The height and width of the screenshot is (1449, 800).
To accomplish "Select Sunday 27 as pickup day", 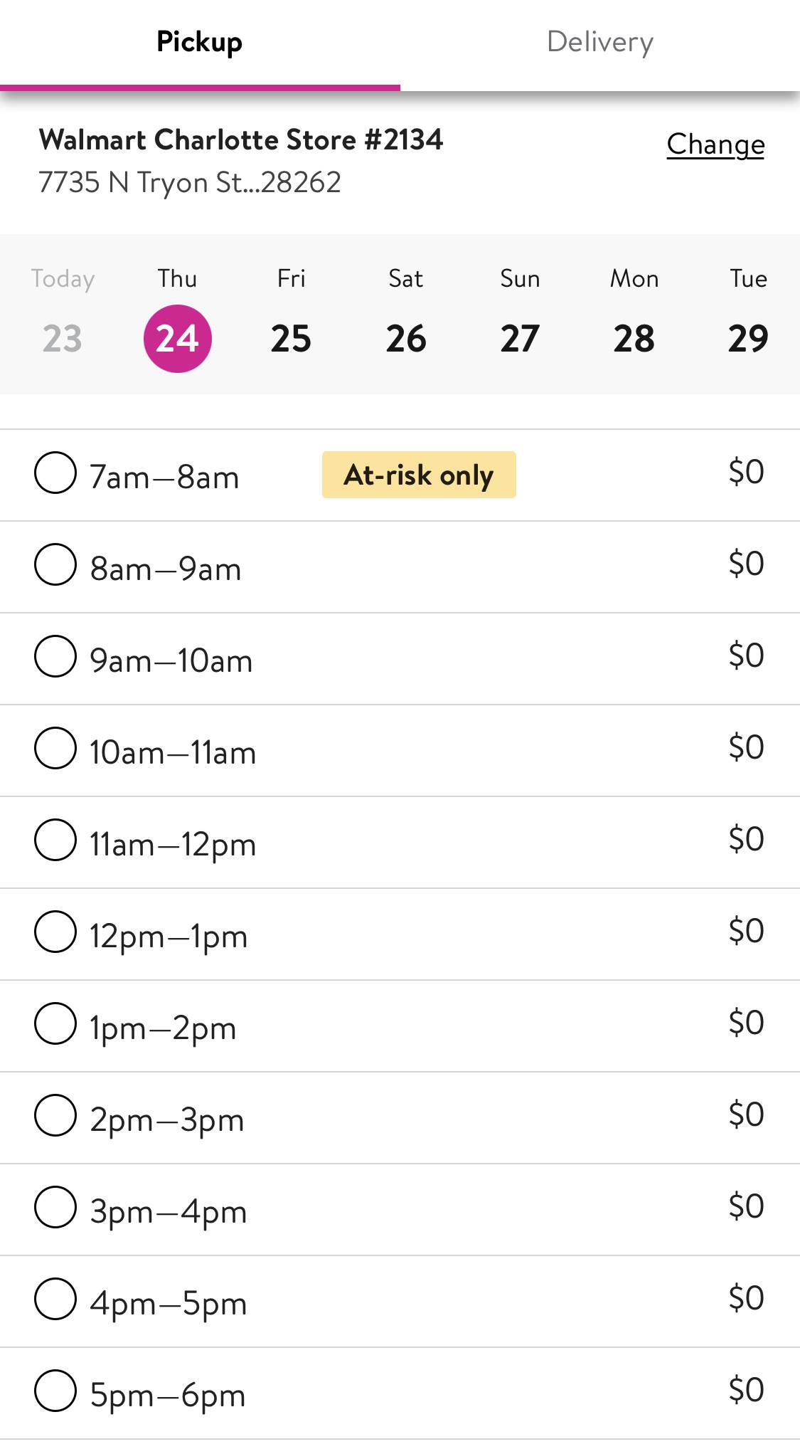I will pos(520,338).
